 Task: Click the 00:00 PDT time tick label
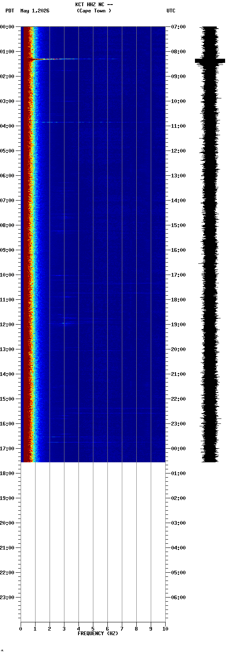coord(7,27)
